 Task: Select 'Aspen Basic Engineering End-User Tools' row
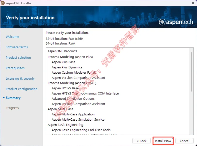tap(81, 130)
